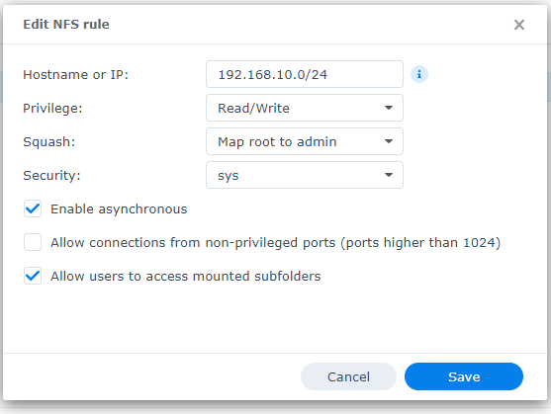Click the Squash dropdown arrow
551x414 pixels.
(389, 141)
